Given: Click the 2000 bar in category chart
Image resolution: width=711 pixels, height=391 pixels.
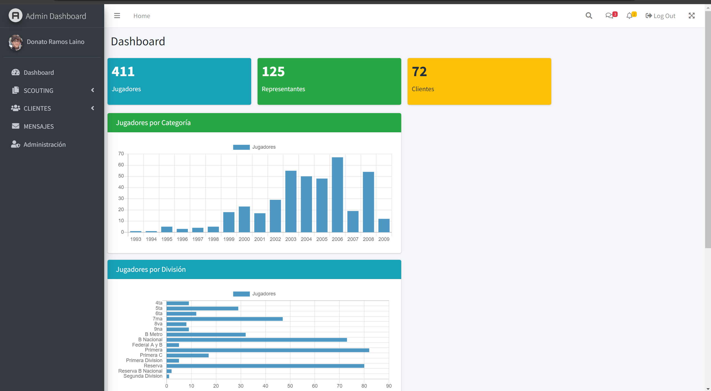Looking at the screenshot, I should 244,219.
